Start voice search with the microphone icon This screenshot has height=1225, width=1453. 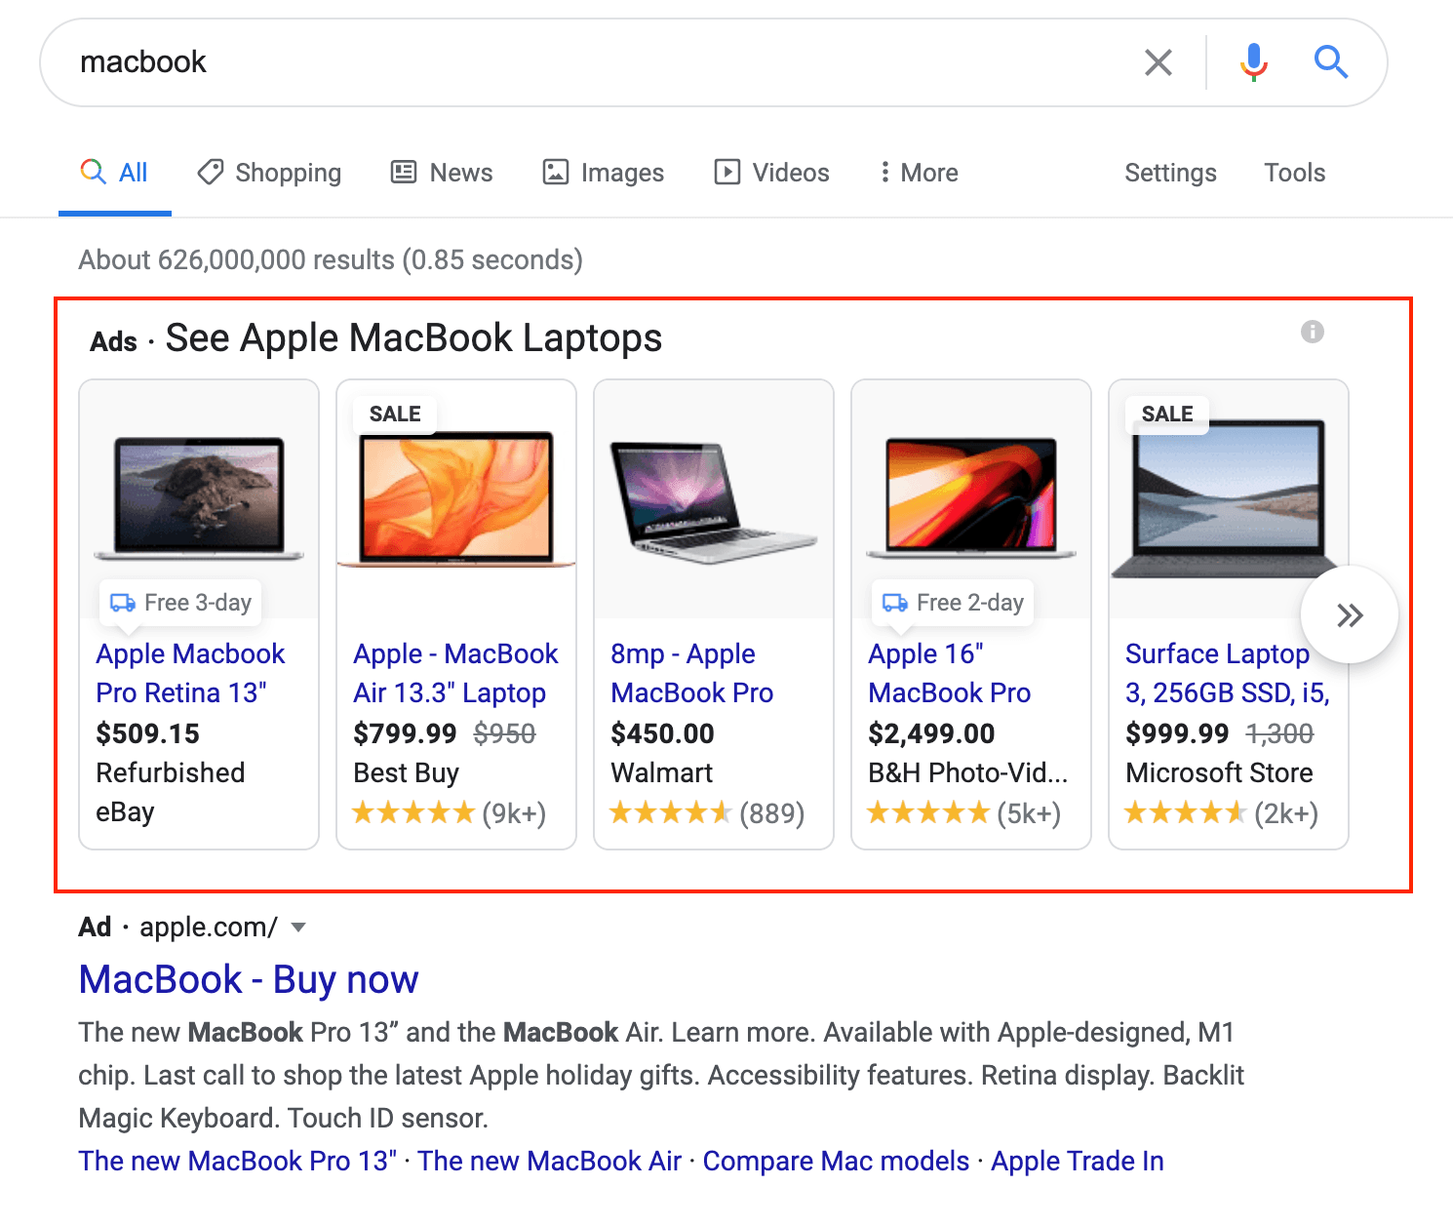[x=1253, y=62]
